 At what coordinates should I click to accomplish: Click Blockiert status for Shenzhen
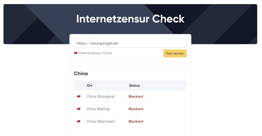(x=136, y=121)
